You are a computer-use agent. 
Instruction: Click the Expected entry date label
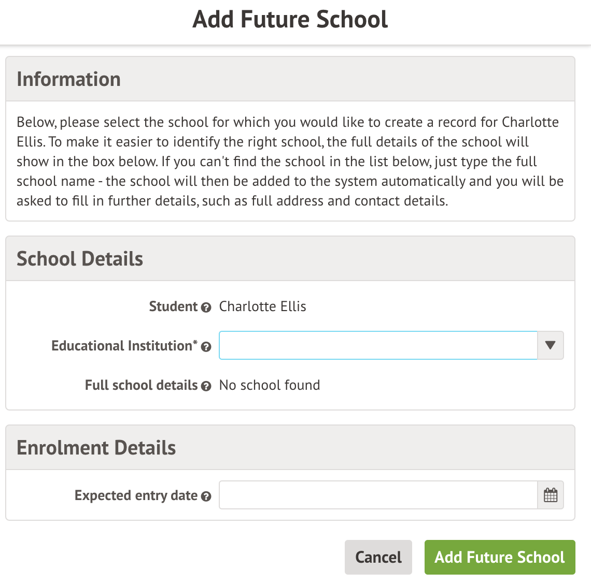pyautogui.click(x=136, y=495)
